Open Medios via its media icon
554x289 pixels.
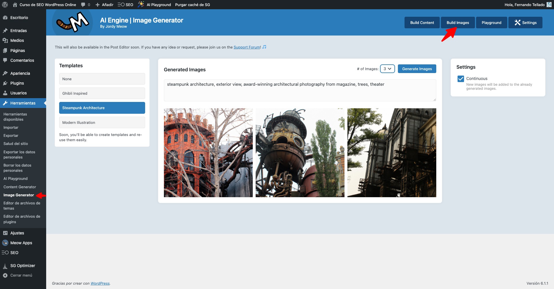(5, 40)
